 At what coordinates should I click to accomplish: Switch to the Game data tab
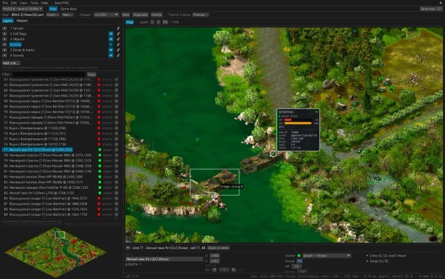pos(68,9)
